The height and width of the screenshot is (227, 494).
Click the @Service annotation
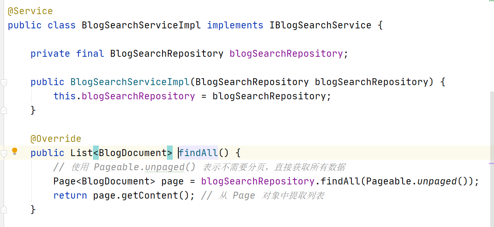tap(30, 11)
